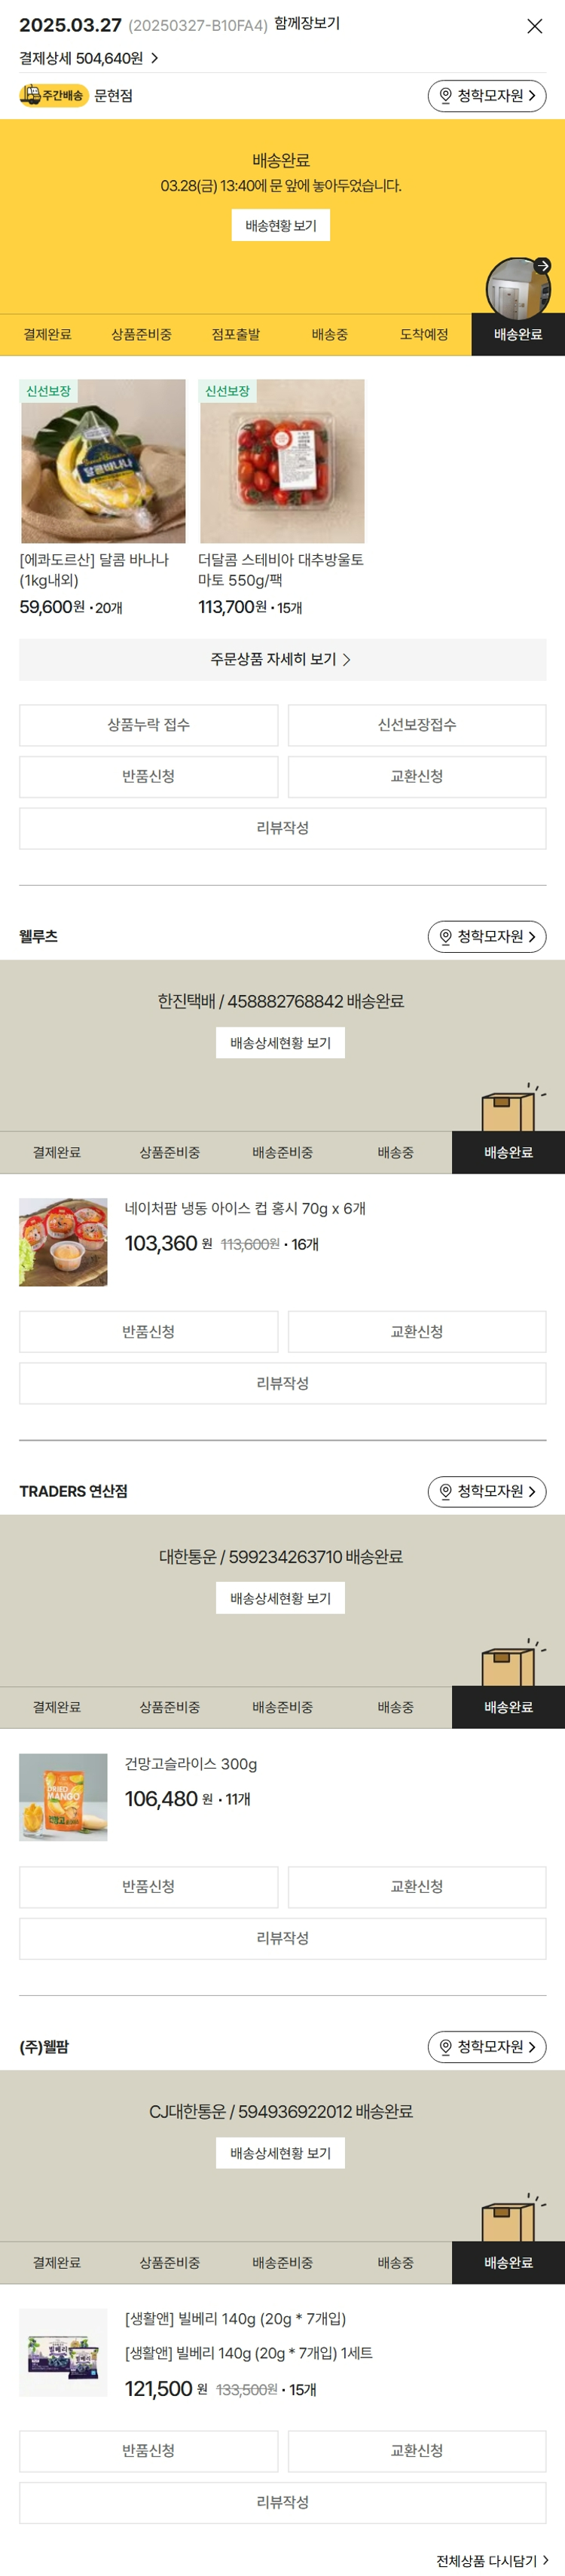The width and height of the screenshot is (565, 2576).
Task: Open 네이처팜 아이스 컵 홍시 product thumbnail
Action: [x=63, y=1242]
